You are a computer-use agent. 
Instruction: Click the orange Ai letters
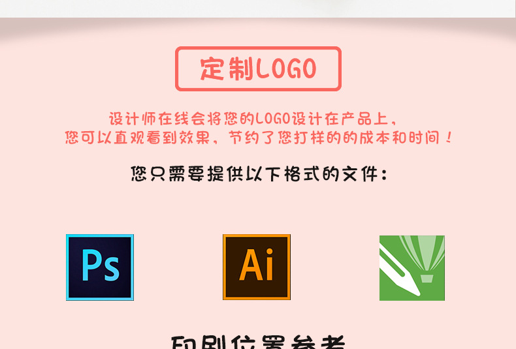point(256,265)
